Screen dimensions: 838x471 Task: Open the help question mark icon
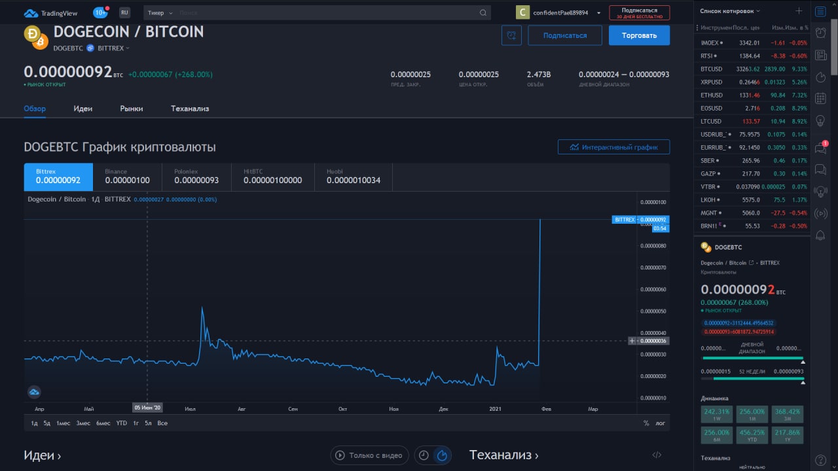click(x=820, y=460)
